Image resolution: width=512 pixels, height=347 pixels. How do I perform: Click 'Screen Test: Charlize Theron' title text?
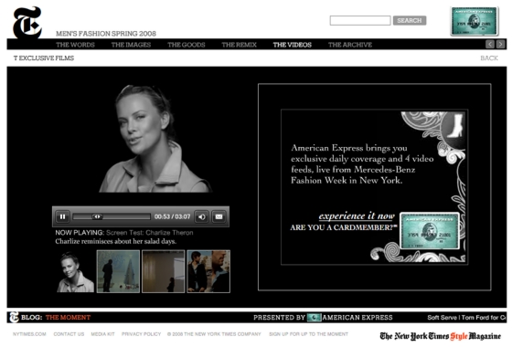(150, 233)
